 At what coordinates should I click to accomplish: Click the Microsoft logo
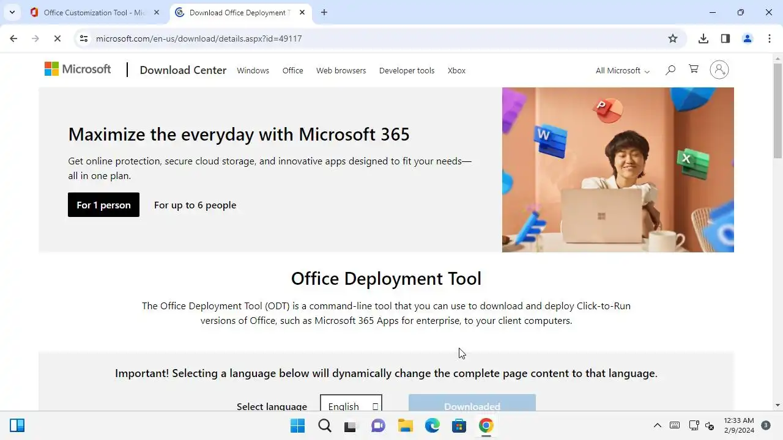(78, 69)
